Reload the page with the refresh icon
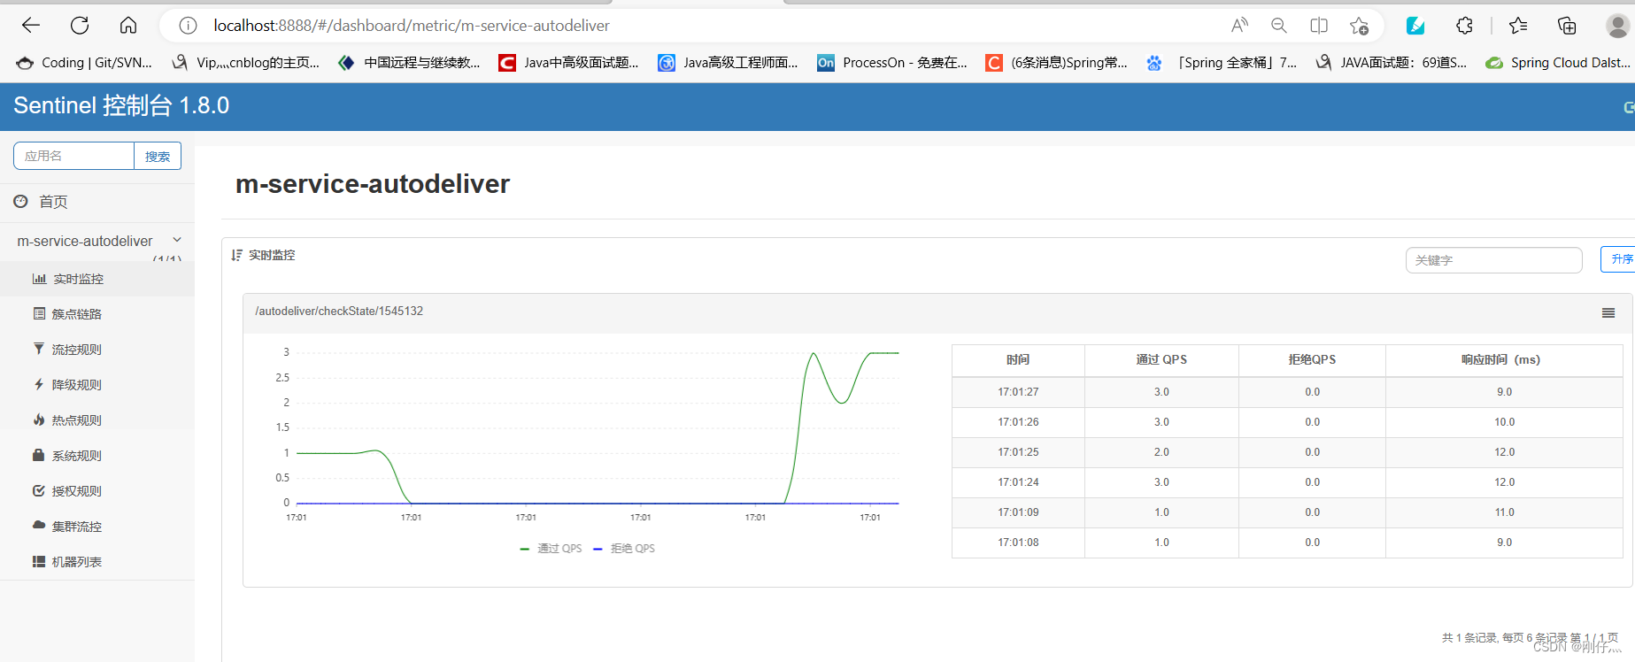This screenshot has height=662, width=1635. (x=80, y=26)
